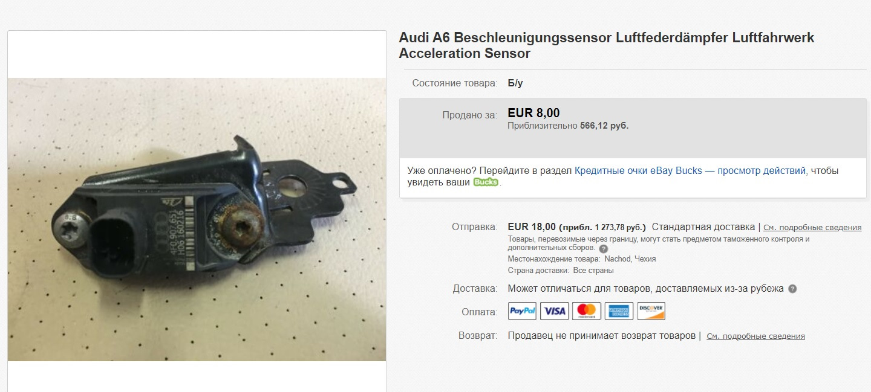871x392 pixels.
Task: Click the 566,12 руб. approximate price
Action: (604, 126)
